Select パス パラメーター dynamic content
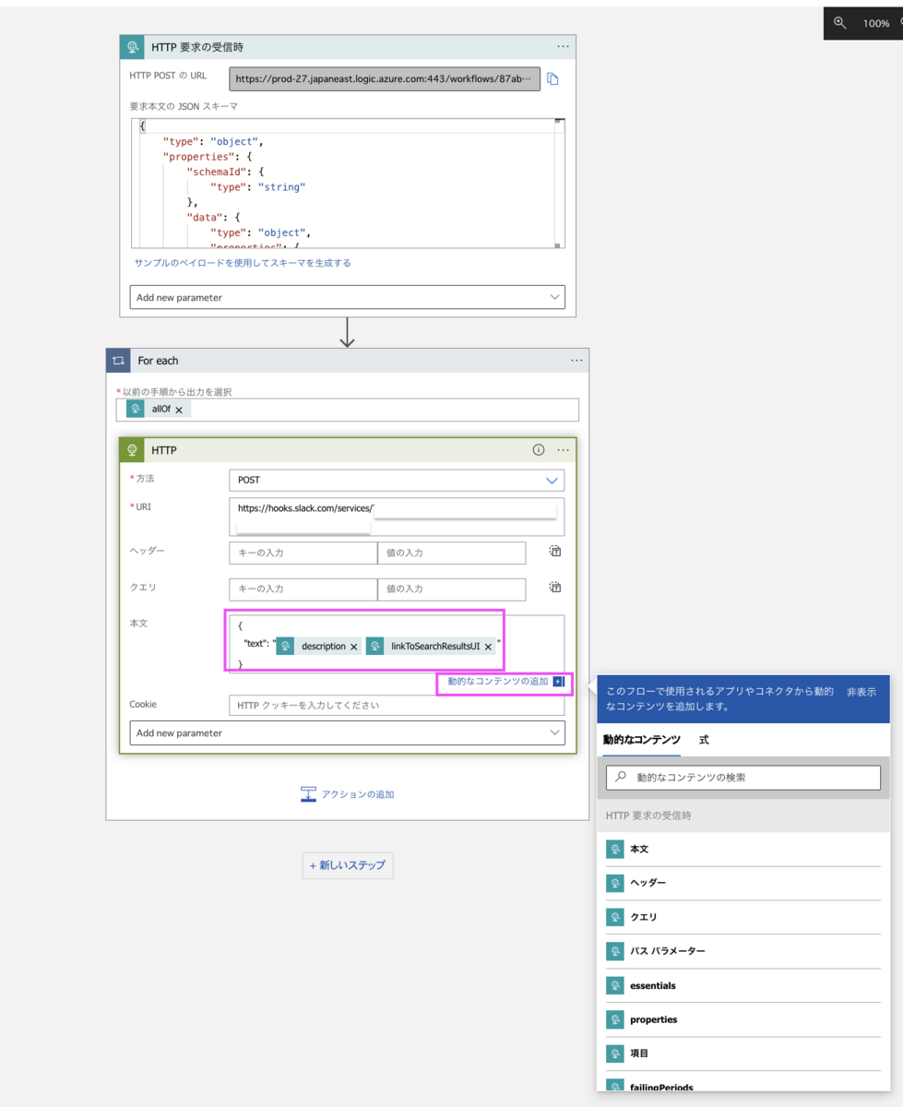 point(743,951)
